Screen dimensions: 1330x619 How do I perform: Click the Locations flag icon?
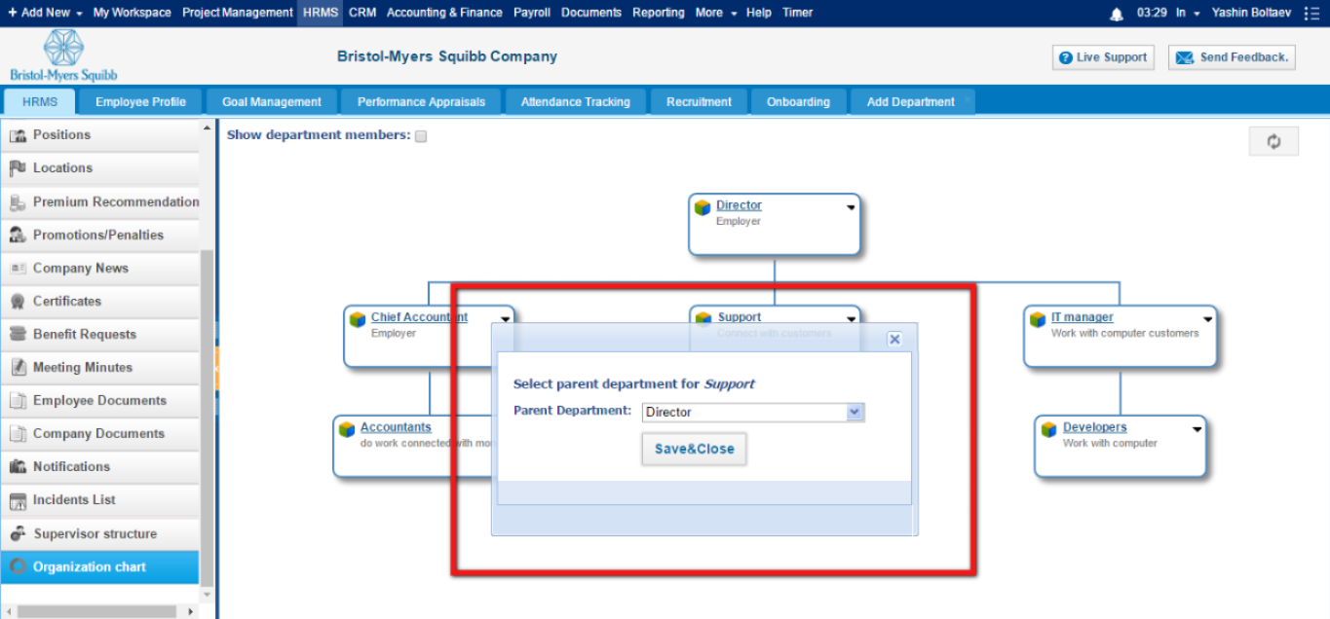[x=18, y=168]
